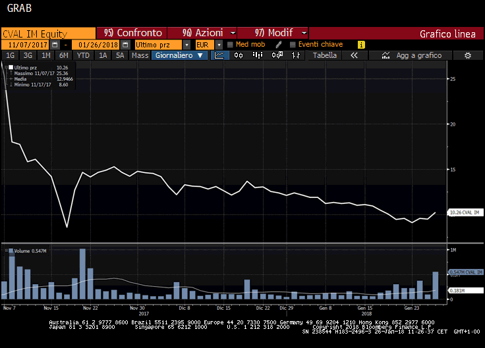Click the Gen 23 axis label
This screenshot has width=485, height=348.
412,308
